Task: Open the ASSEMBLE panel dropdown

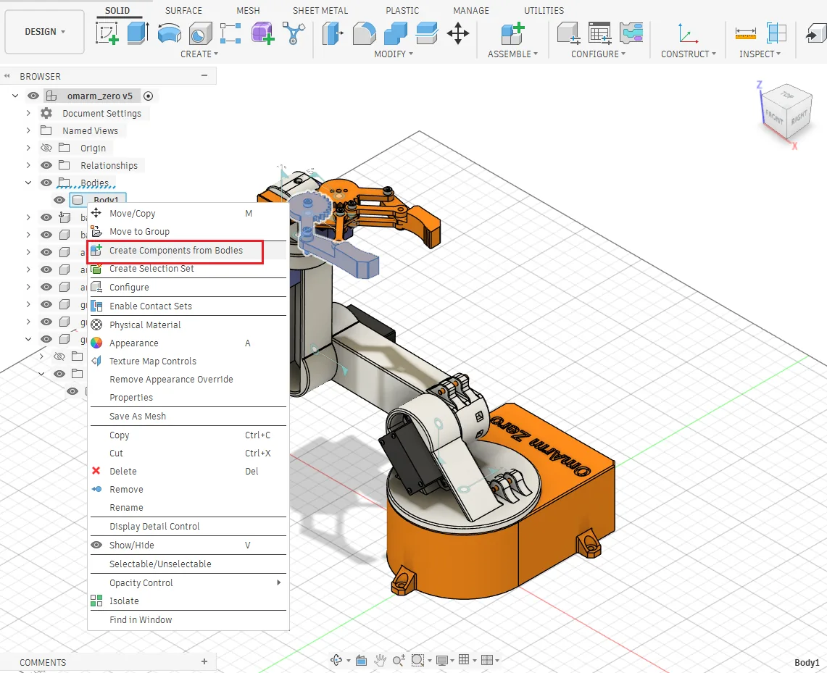Action: pos(512,54)
